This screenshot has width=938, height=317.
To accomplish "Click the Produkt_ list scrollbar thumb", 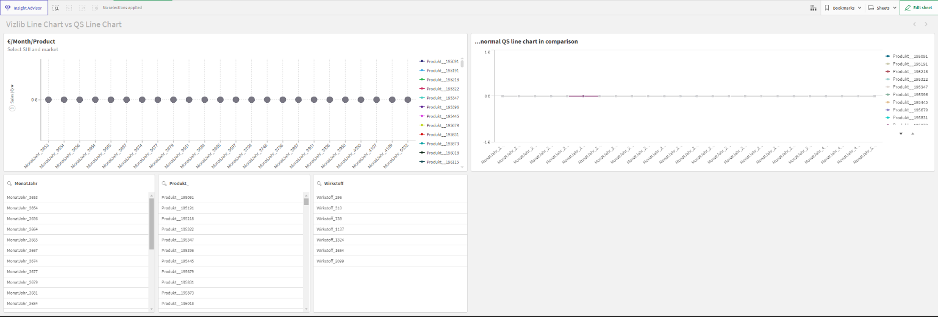I will click(306, 201).
